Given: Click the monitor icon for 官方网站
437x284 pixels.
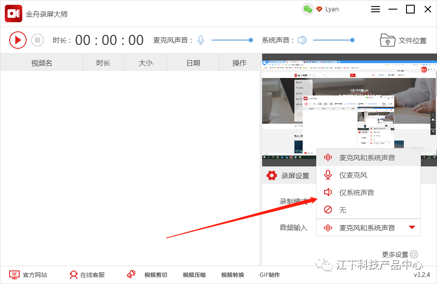Looking at the screenshot, I should coord(14,275).
